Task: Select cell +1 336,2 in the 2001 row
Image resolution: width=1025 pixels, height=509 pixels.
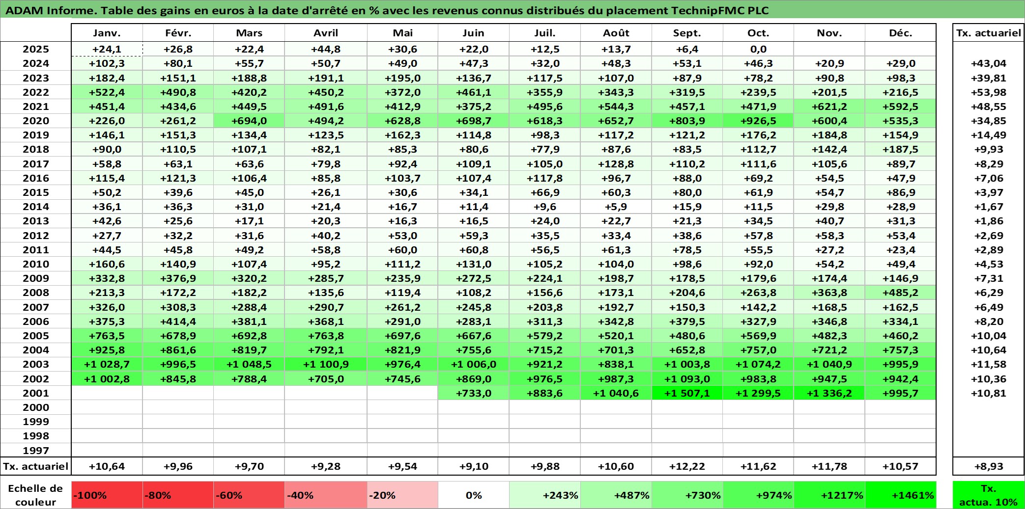Action: coord(829,393)
